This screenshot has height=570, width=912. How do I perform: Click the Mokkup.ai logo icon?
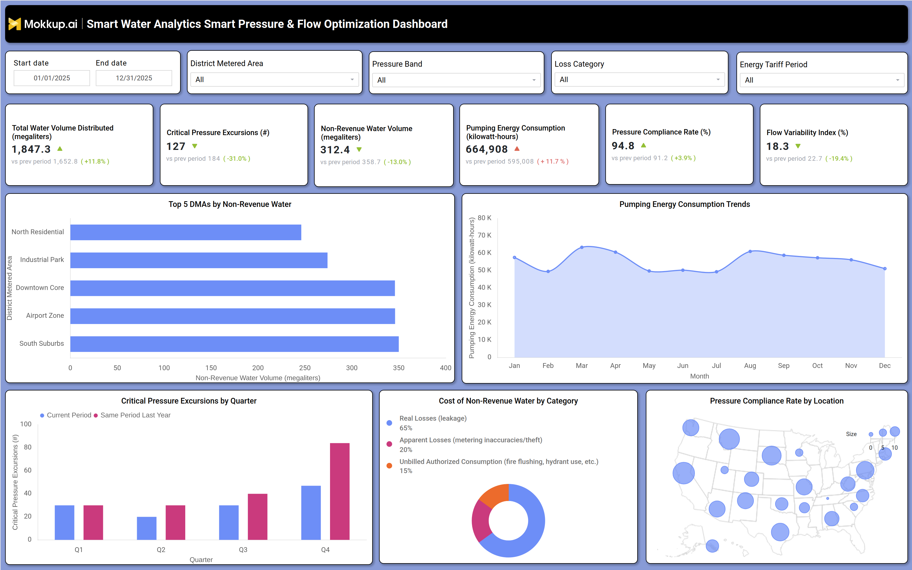[14, 24]
